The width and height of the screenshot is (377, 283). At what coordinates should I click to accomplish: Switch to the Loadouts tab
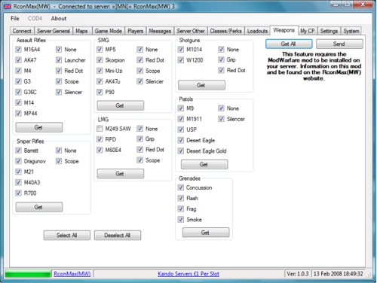pyautogui.click(x=257, y=31)
